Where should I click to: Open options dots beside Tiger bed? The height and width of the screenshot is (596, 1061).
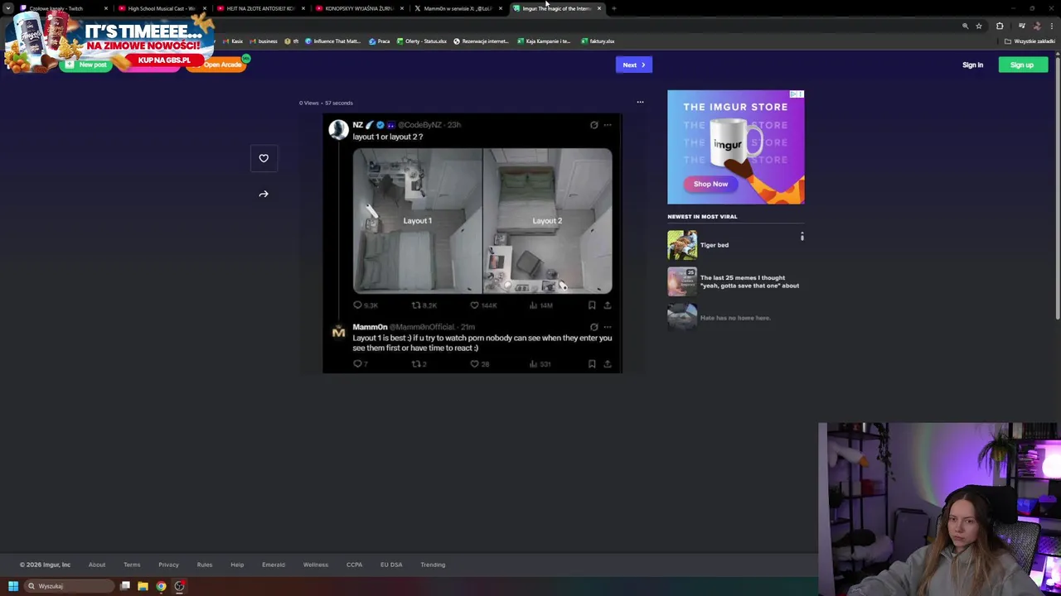click(802, 237)
